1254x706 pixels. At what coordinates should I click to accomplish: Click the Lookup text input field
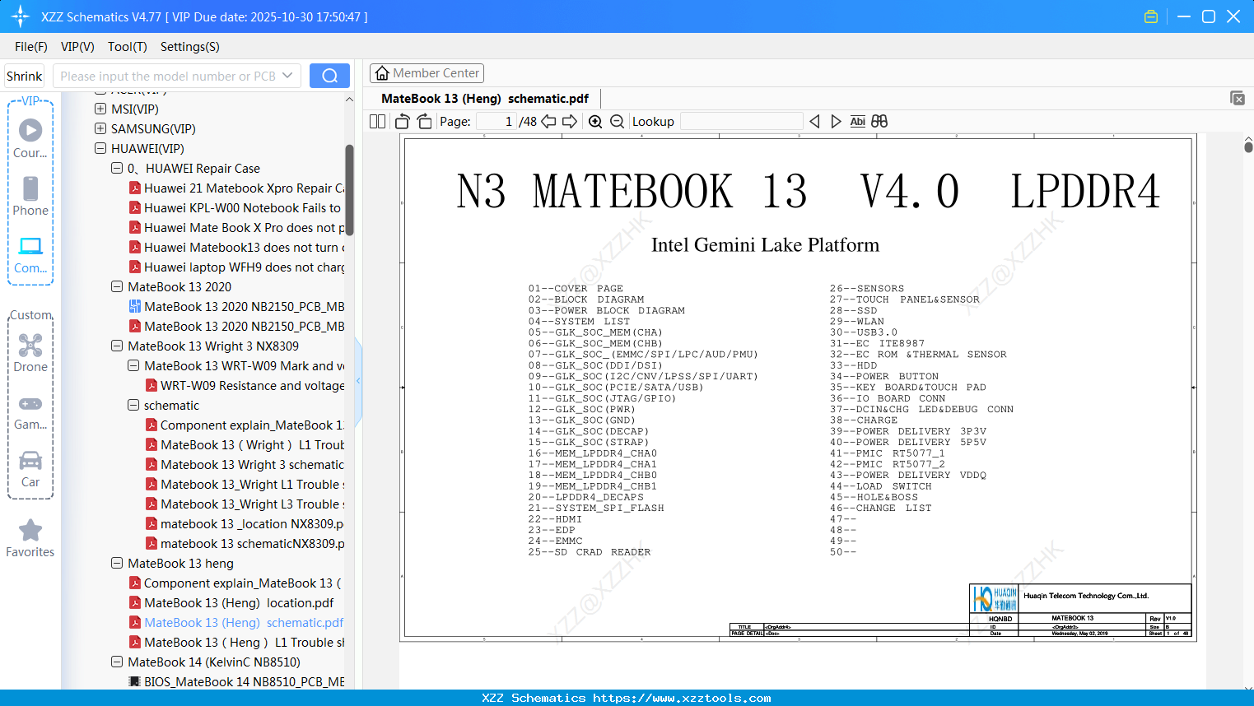pos(741,122)
